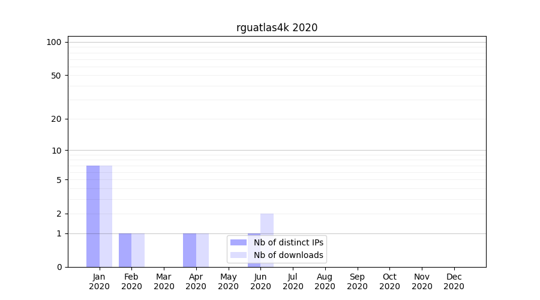Click the dark blue distinct IPs legend swatch
Image resolution: width=540 pixels, height=300 pixels.
click(x=238, y=242)
